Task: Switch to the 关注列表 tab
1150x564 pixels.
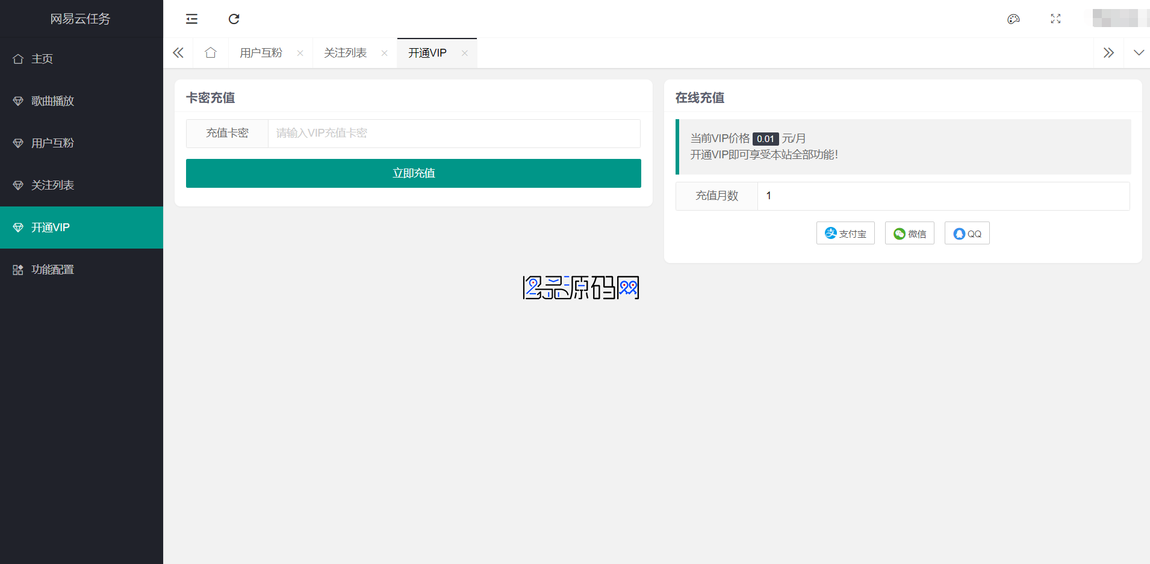Action: pyautogui.click(x=345, y=53)
